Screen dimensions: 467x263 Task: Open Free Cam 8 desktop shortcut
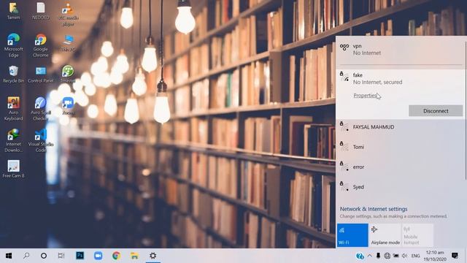[x=13, y=169]
